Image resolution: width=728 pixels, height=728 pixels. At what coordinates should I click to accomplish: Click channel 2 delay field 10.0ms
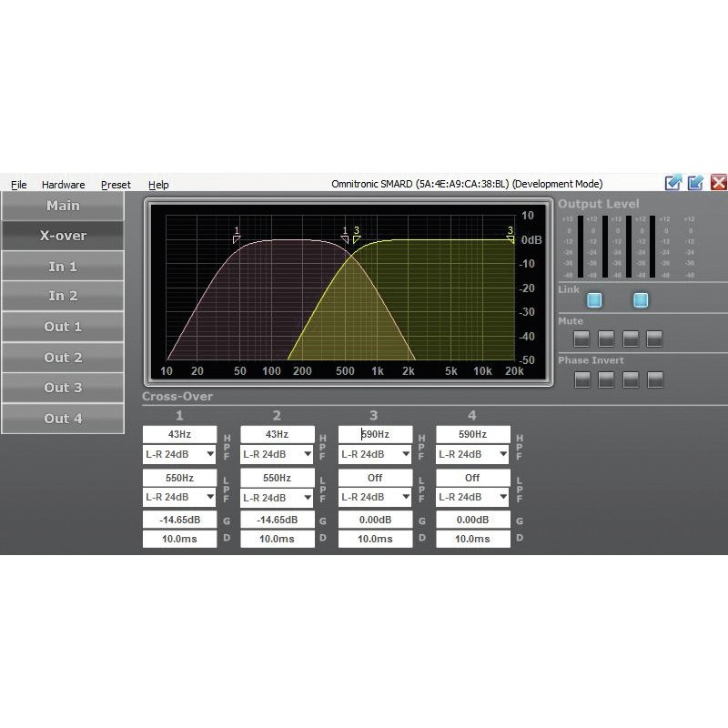pyautogui.click(x=278, y=539)
